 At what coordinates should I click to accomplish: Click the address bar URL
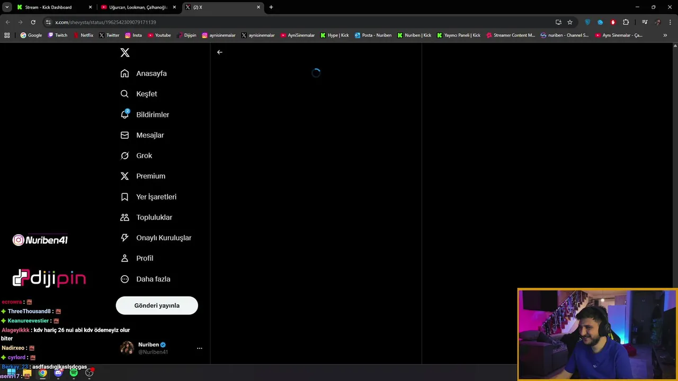[x=105, y=22]
